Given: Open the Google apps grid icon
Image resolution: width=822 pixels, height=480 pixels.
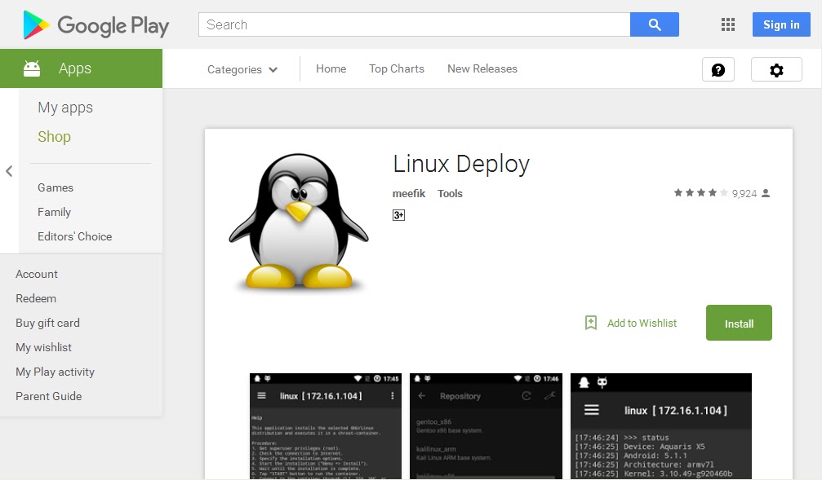Looking at the screenshot, I should 727,24.
